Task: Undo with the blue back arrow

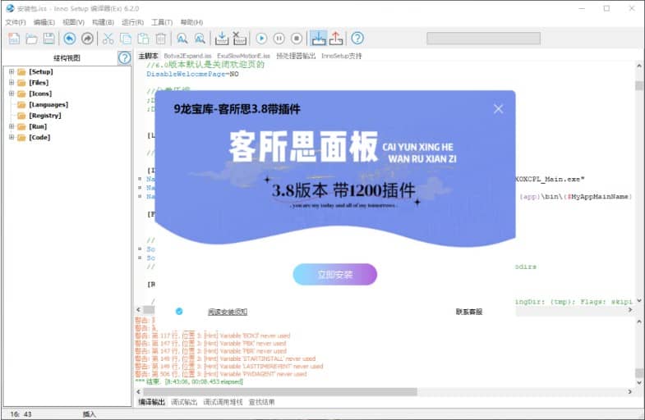Action: point(70,39)
